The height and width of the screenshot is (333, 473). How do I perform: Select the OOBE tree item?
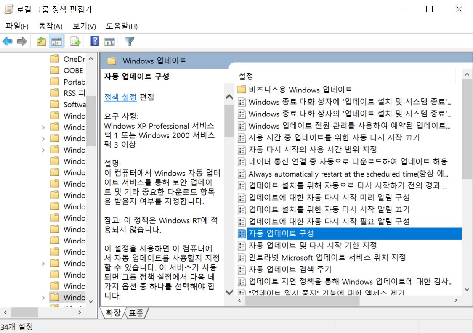coord(73,70)
